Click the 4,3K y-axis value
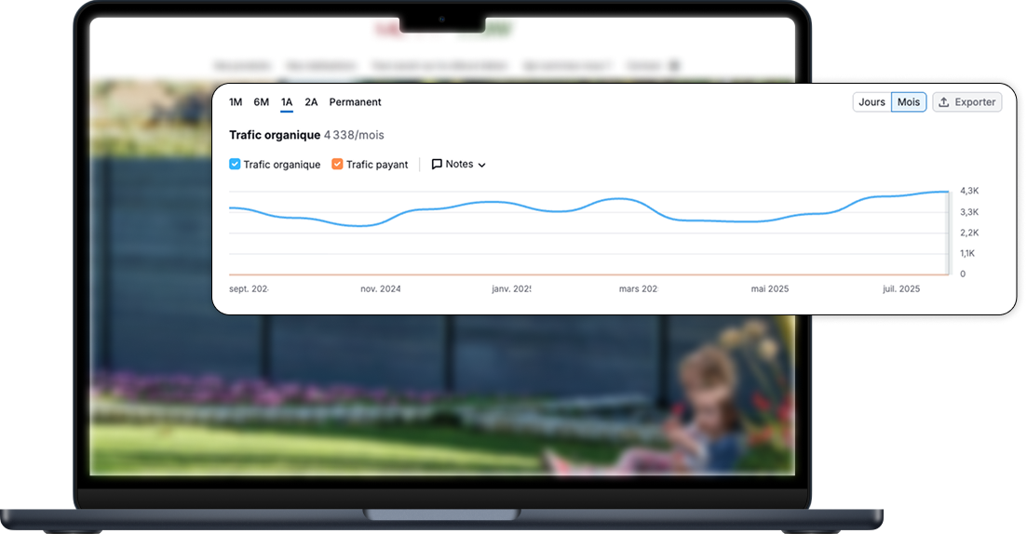The width and height of the screenshot is (1027, 534). pos(969,191)
